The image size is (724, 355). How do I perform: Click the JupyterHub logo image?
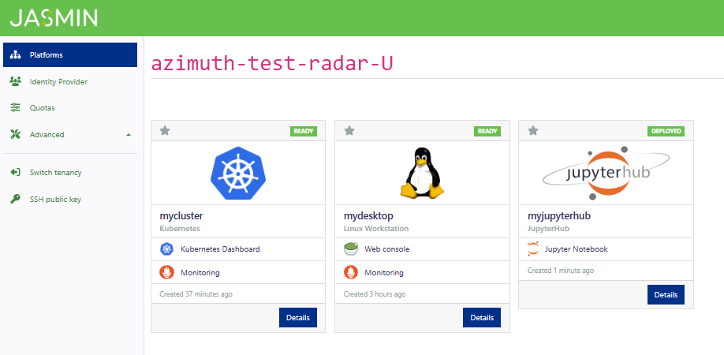(x=605, y=173)
